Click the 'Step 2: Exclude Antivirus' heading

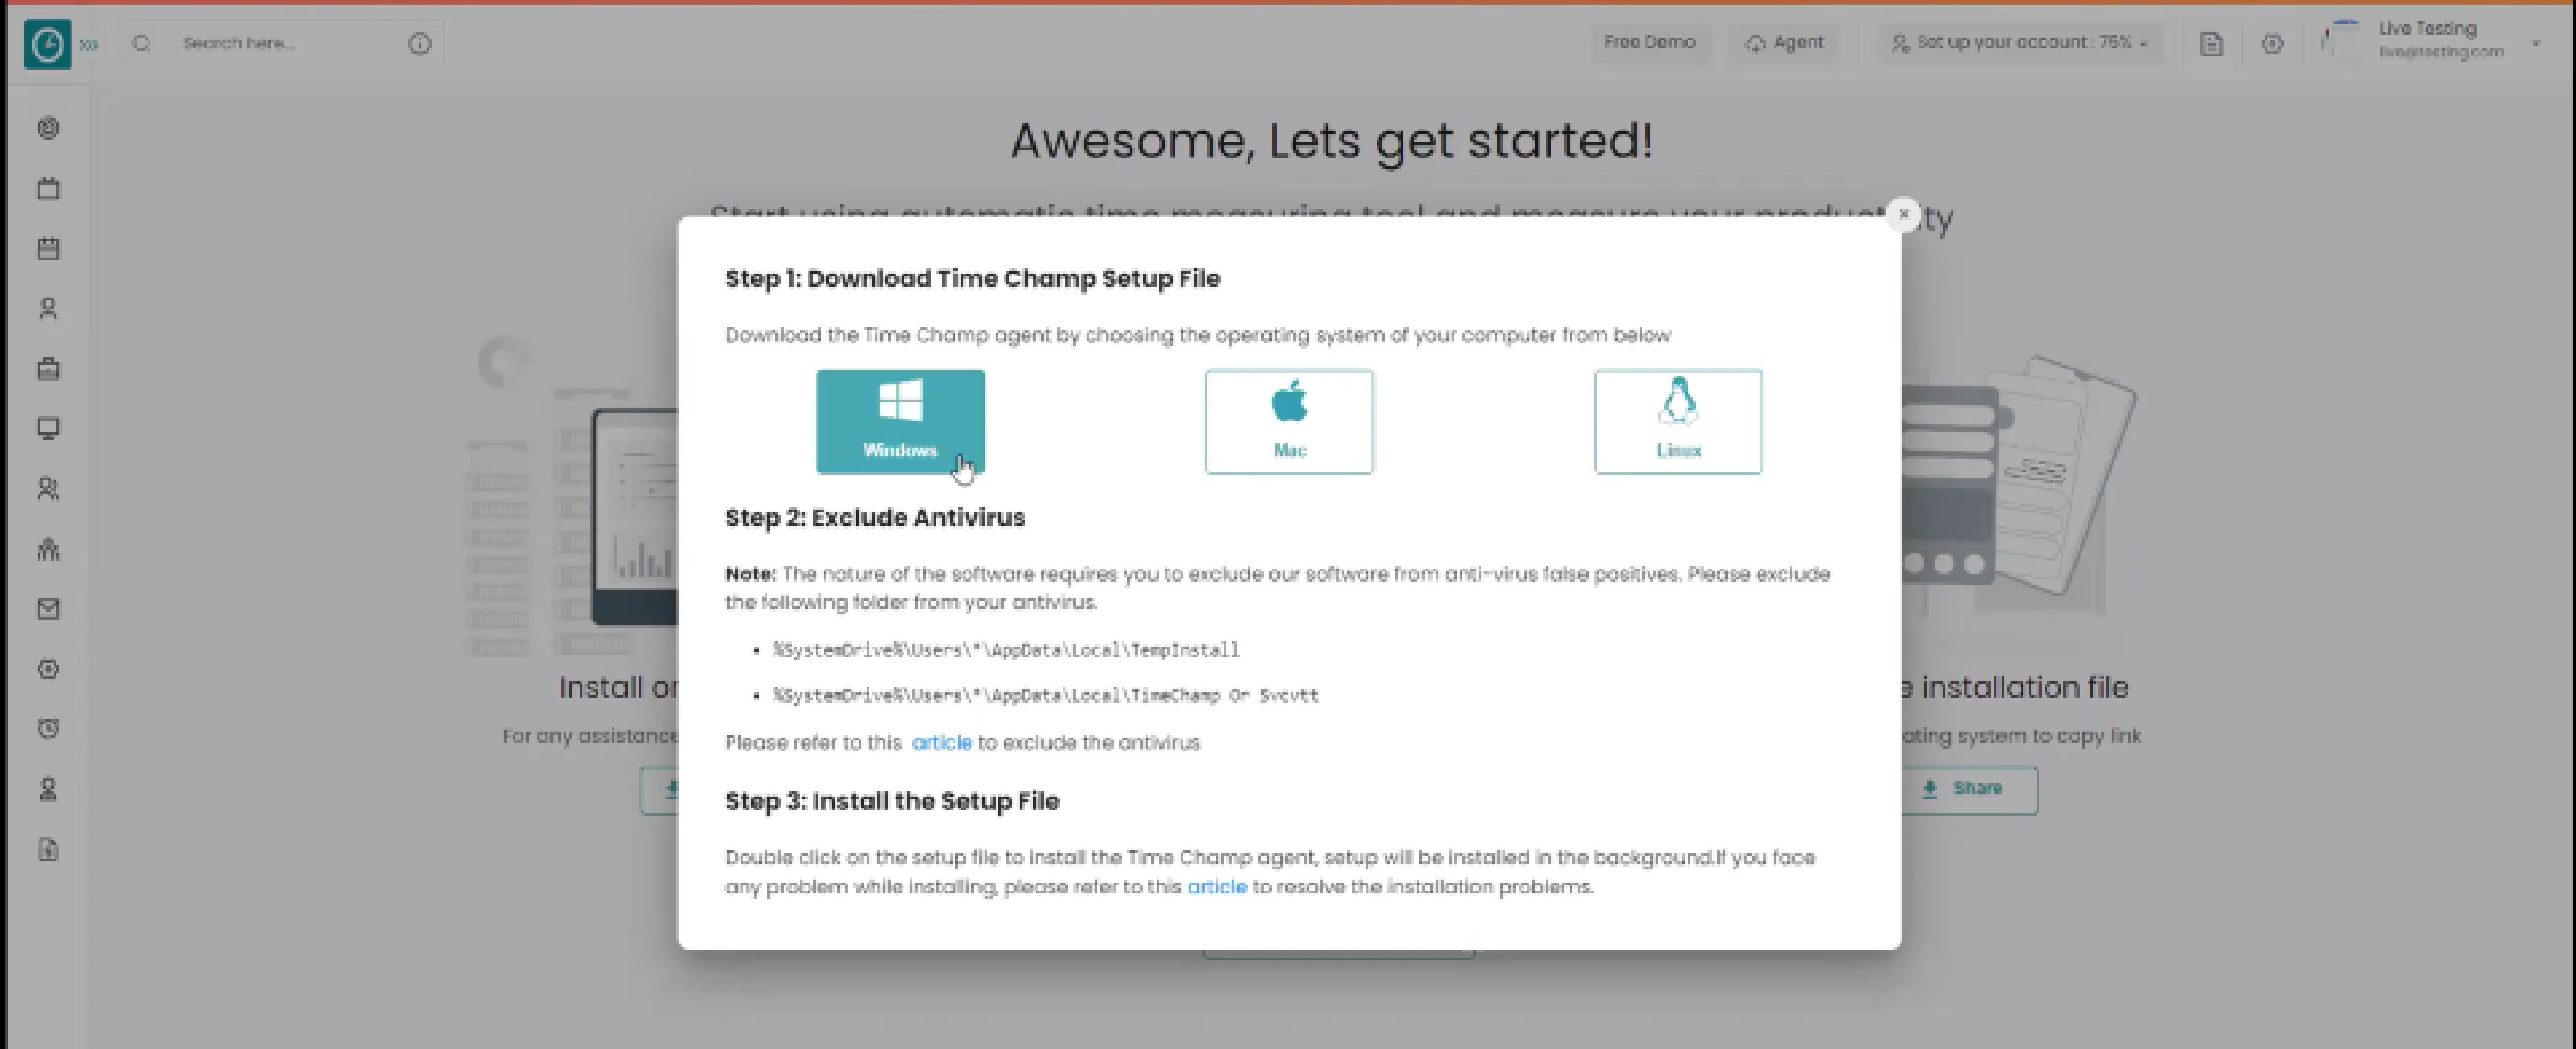(x=875, y=517)
